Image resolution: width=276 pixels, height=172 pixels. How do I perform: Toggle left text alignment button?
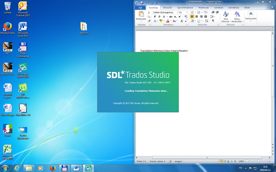[x=192, y=17]
